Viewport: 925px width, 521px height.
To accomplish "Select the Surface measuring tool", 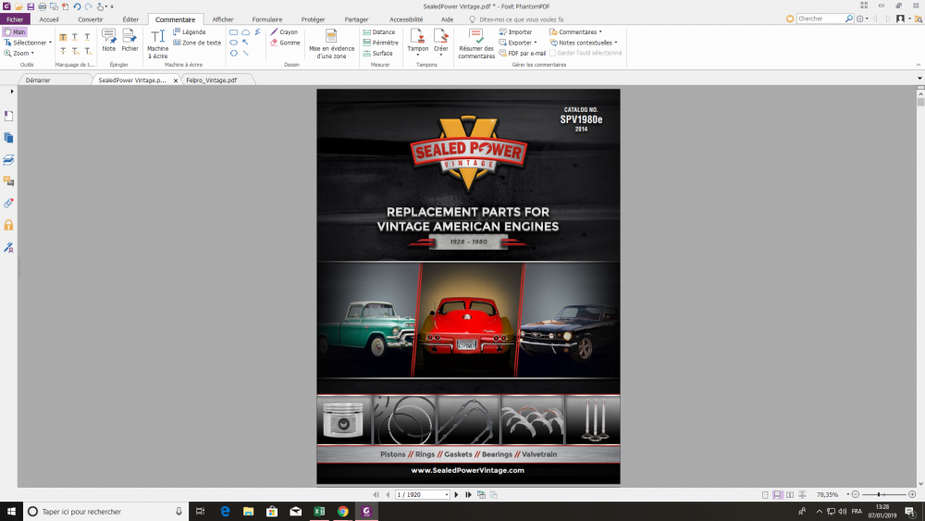I will pos(377,53).
